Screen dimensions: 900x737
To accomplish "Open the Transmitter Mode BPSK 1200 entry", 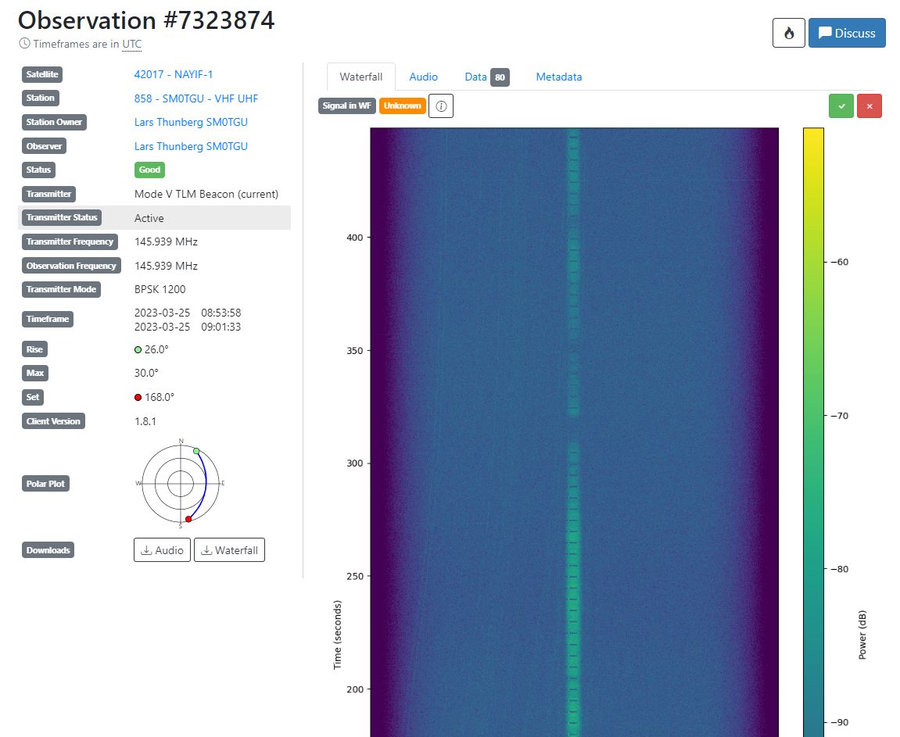I will point(158,289).
